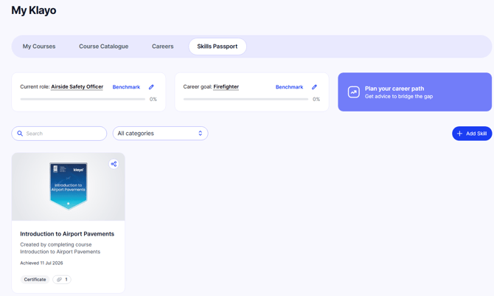Image resolution: width=494 pixels, height=296 pixels.
Task: Select the Skills Passport tab
Action: click(x=218, y=47)
